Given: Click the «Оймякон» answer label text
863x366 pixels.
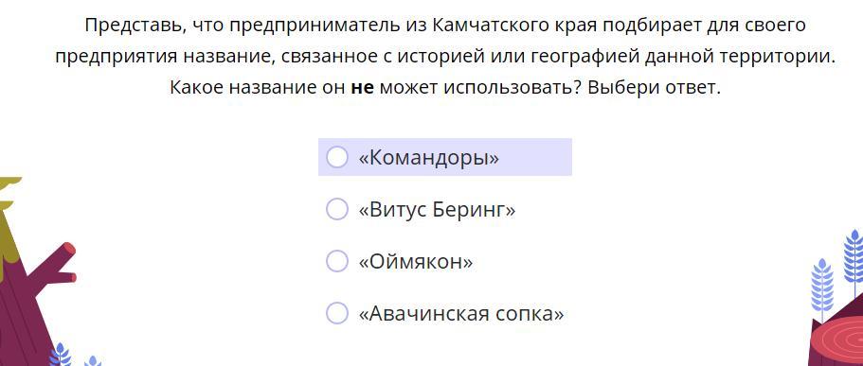Looking at the screenshot, I should [416, 262].
